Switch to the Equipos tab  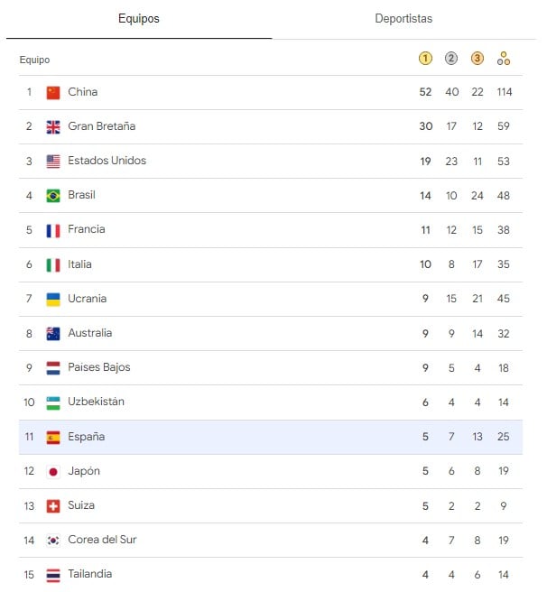pyautogui.click(x=138, y=19)
